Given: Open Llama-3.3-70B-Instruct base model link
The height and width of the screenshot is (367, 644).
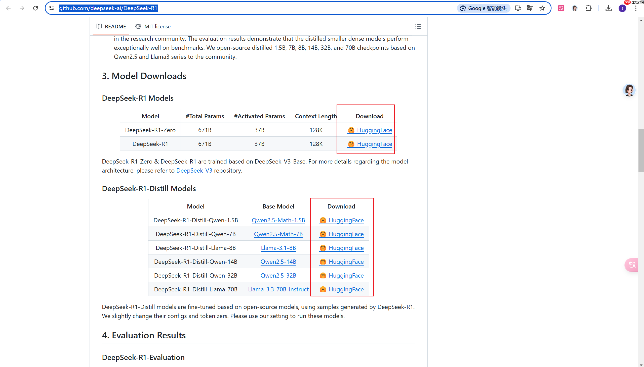Looking at the screenshot, I should point(278,289).
